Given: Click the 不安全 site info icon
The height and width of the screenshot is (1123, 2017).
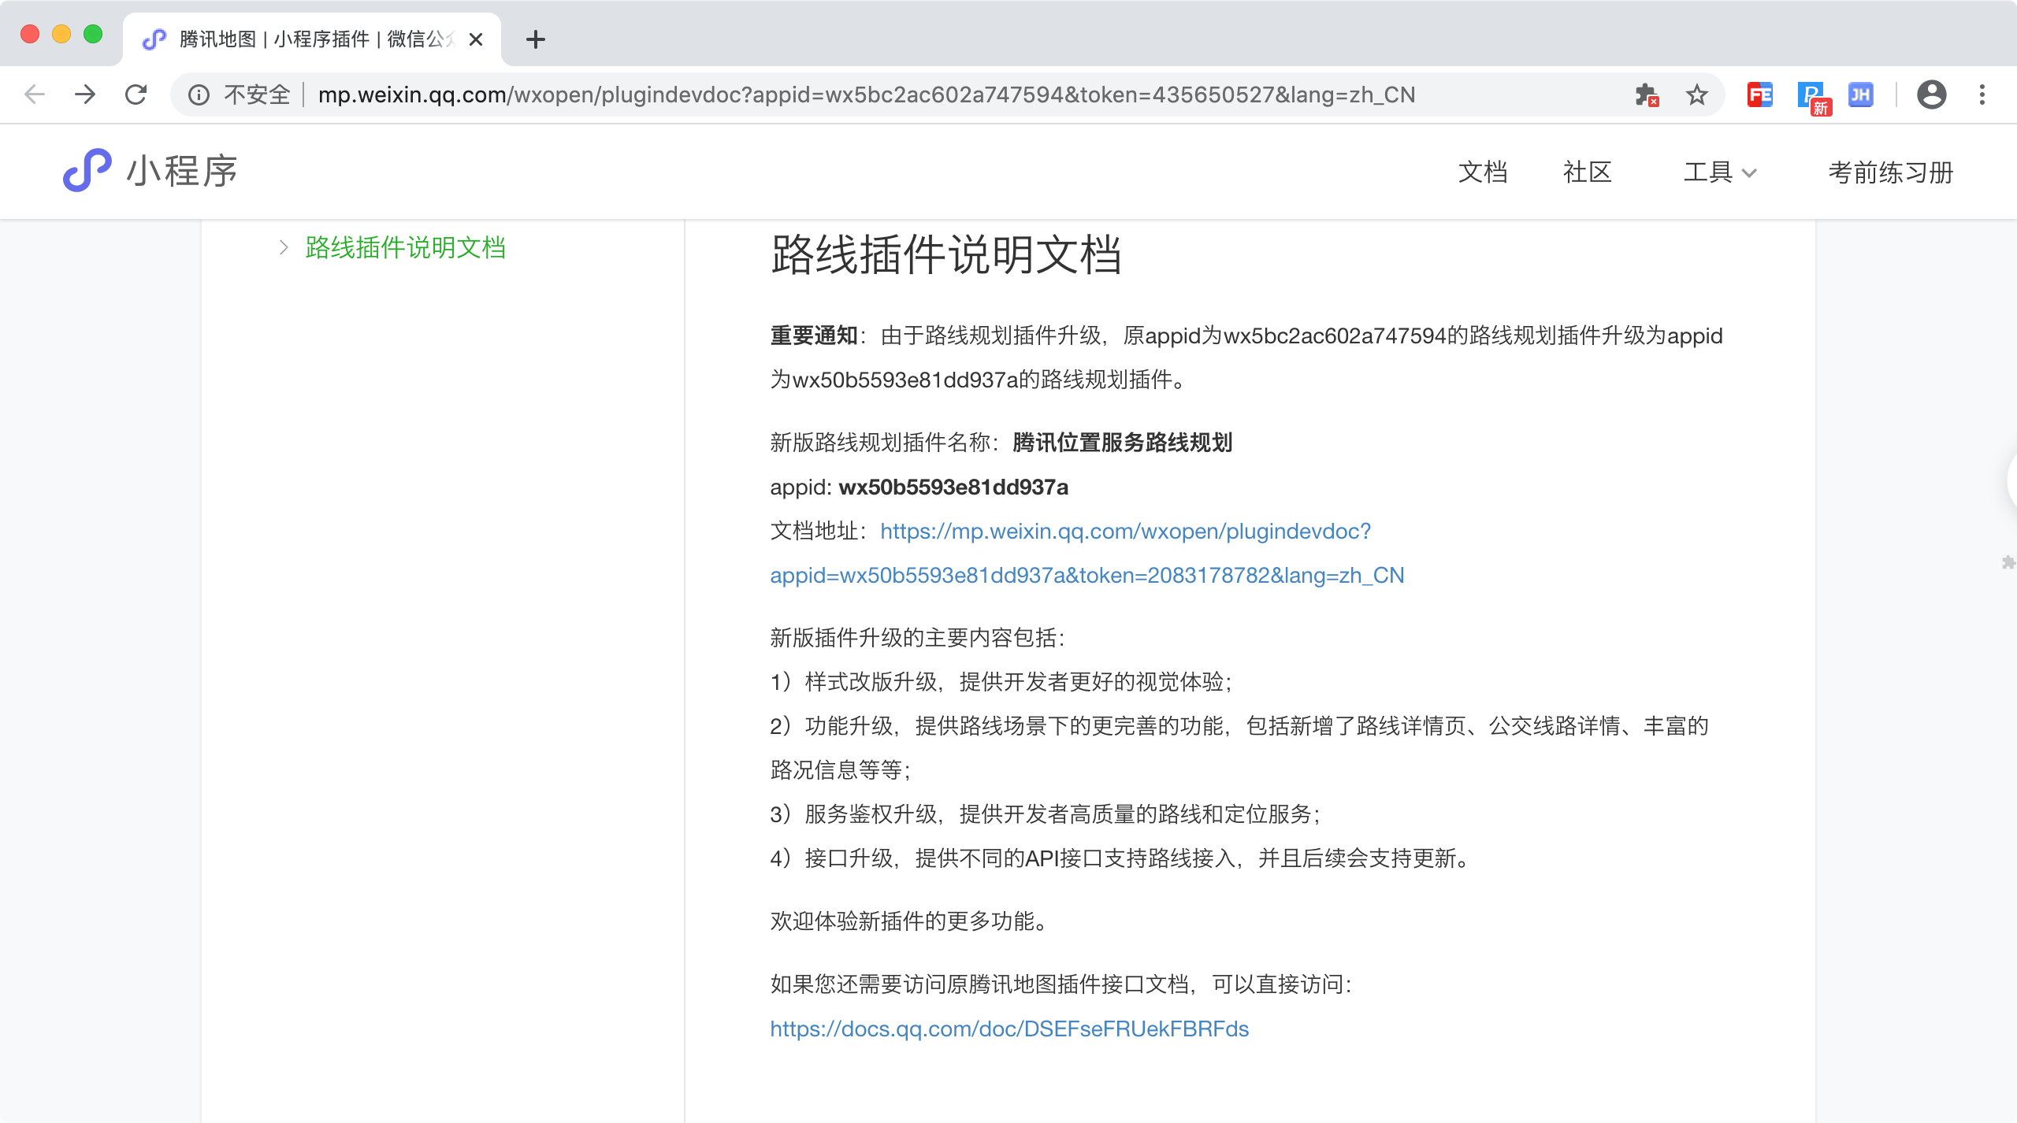Looking at the screenshot, I should 199,95.
